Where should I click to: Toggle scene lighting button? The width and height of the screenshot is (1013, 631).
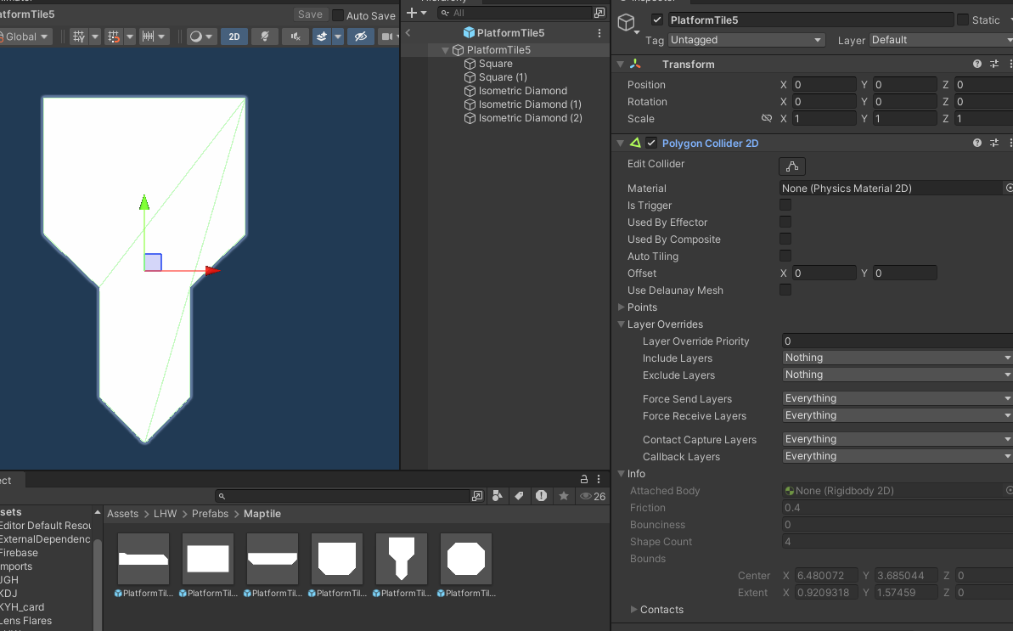265,37
